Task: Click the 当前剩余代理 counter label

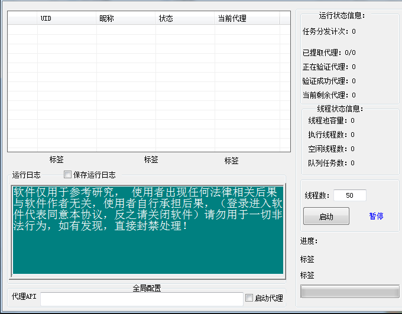Action: 329,95
